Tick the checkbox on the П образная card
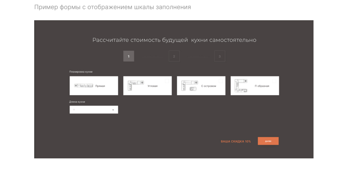 point(274,81)
